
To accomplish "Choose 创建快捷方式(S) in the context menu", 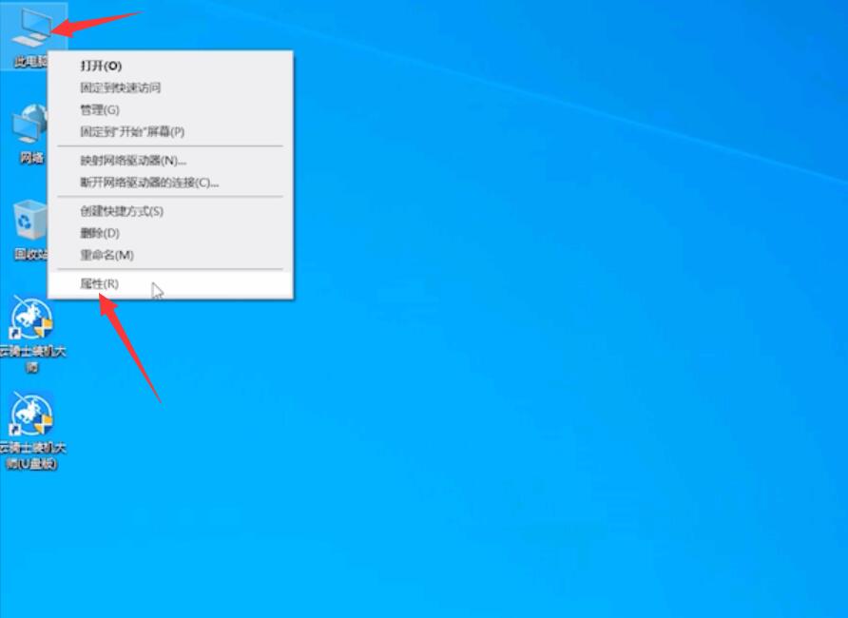I will 171,211.
